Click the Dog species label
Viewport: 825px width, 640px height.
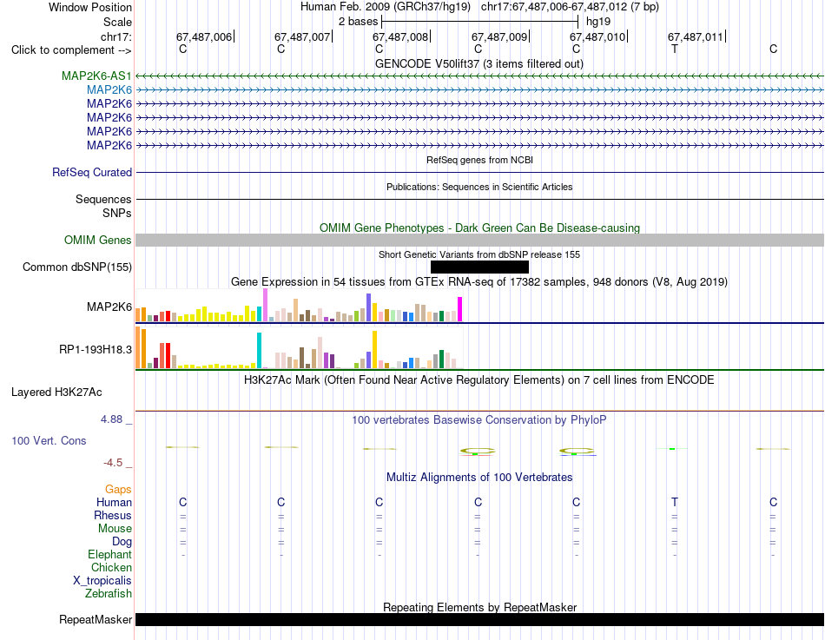point(122,542)
